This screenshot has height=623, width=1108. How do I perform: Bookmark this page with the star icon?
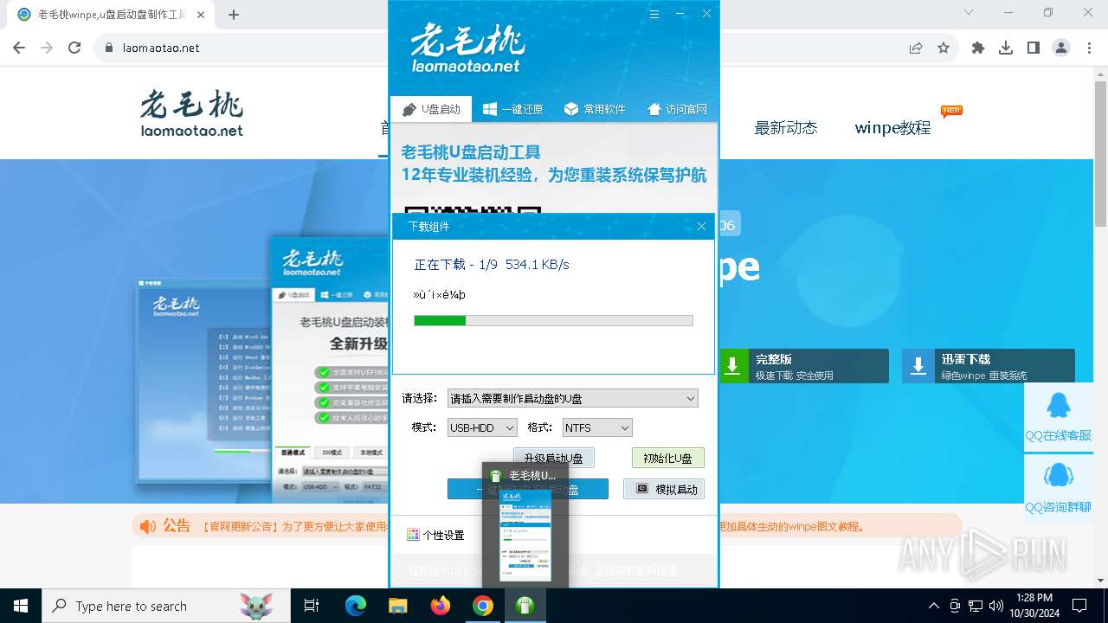pyautogui.click(x=944, y=48)
